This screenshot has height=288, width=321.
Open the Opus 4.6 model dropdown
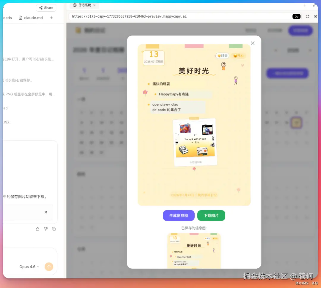(28, 267)
